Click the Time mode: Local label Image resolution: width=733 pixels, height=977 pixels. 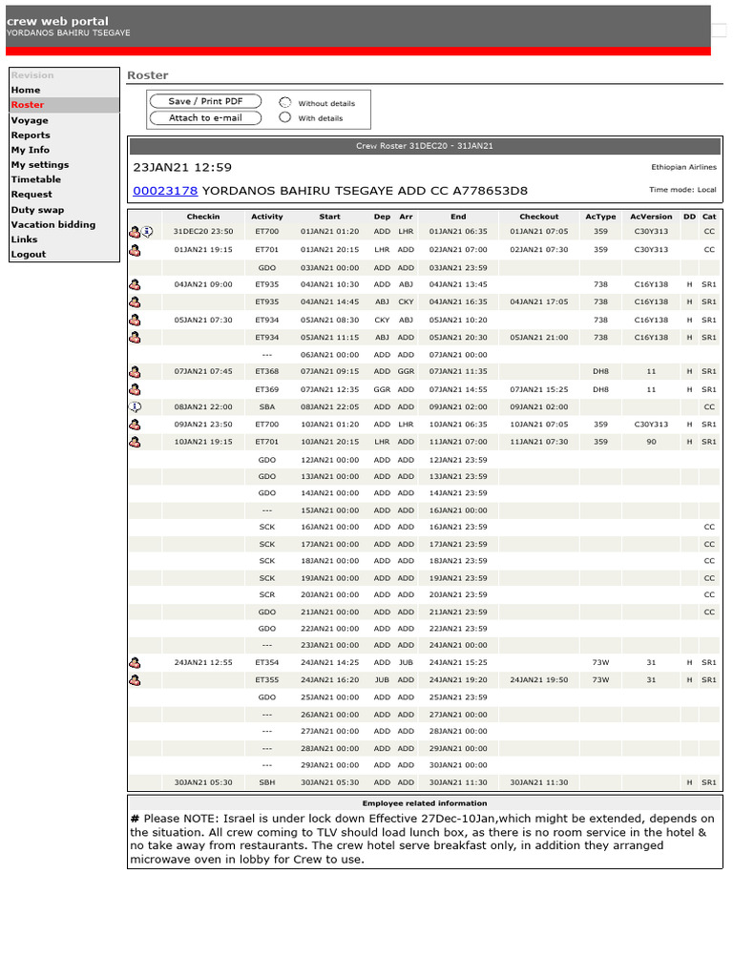click(682, 190)
